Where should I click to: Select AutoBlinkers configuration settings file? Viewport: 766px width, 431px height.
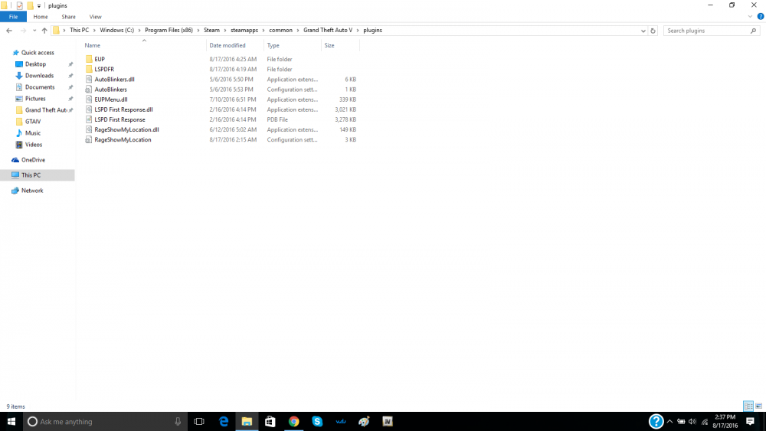[x=110, y=90]
